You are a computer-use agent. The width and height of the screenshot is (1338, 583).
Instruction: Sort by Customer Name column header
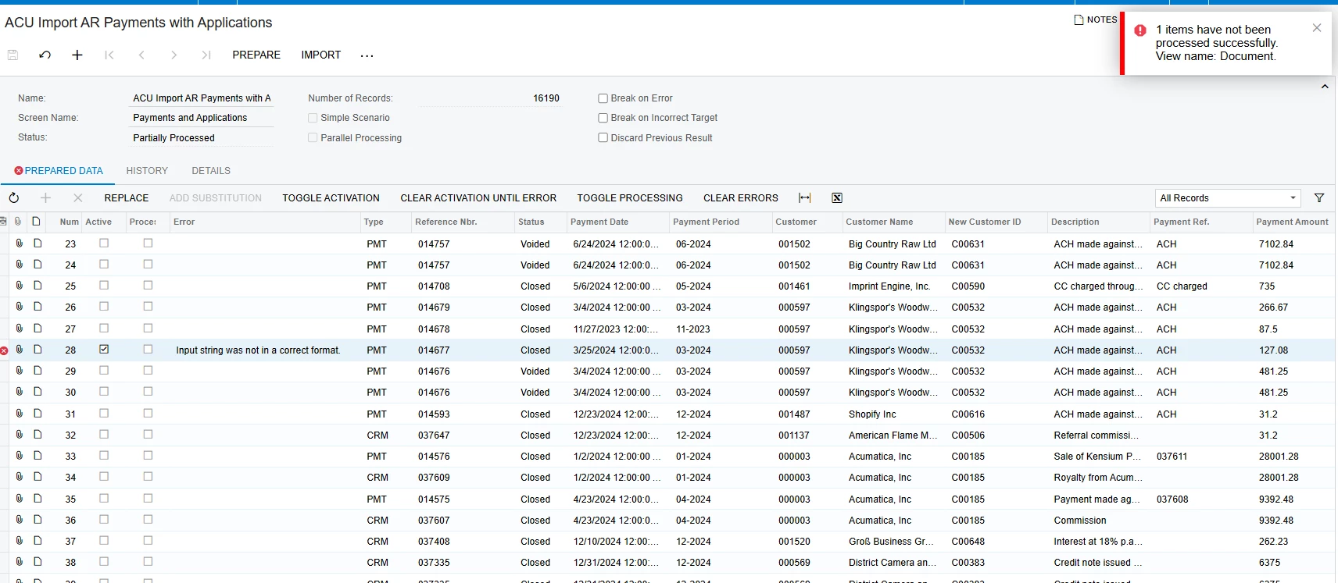[x=879, y=222]
